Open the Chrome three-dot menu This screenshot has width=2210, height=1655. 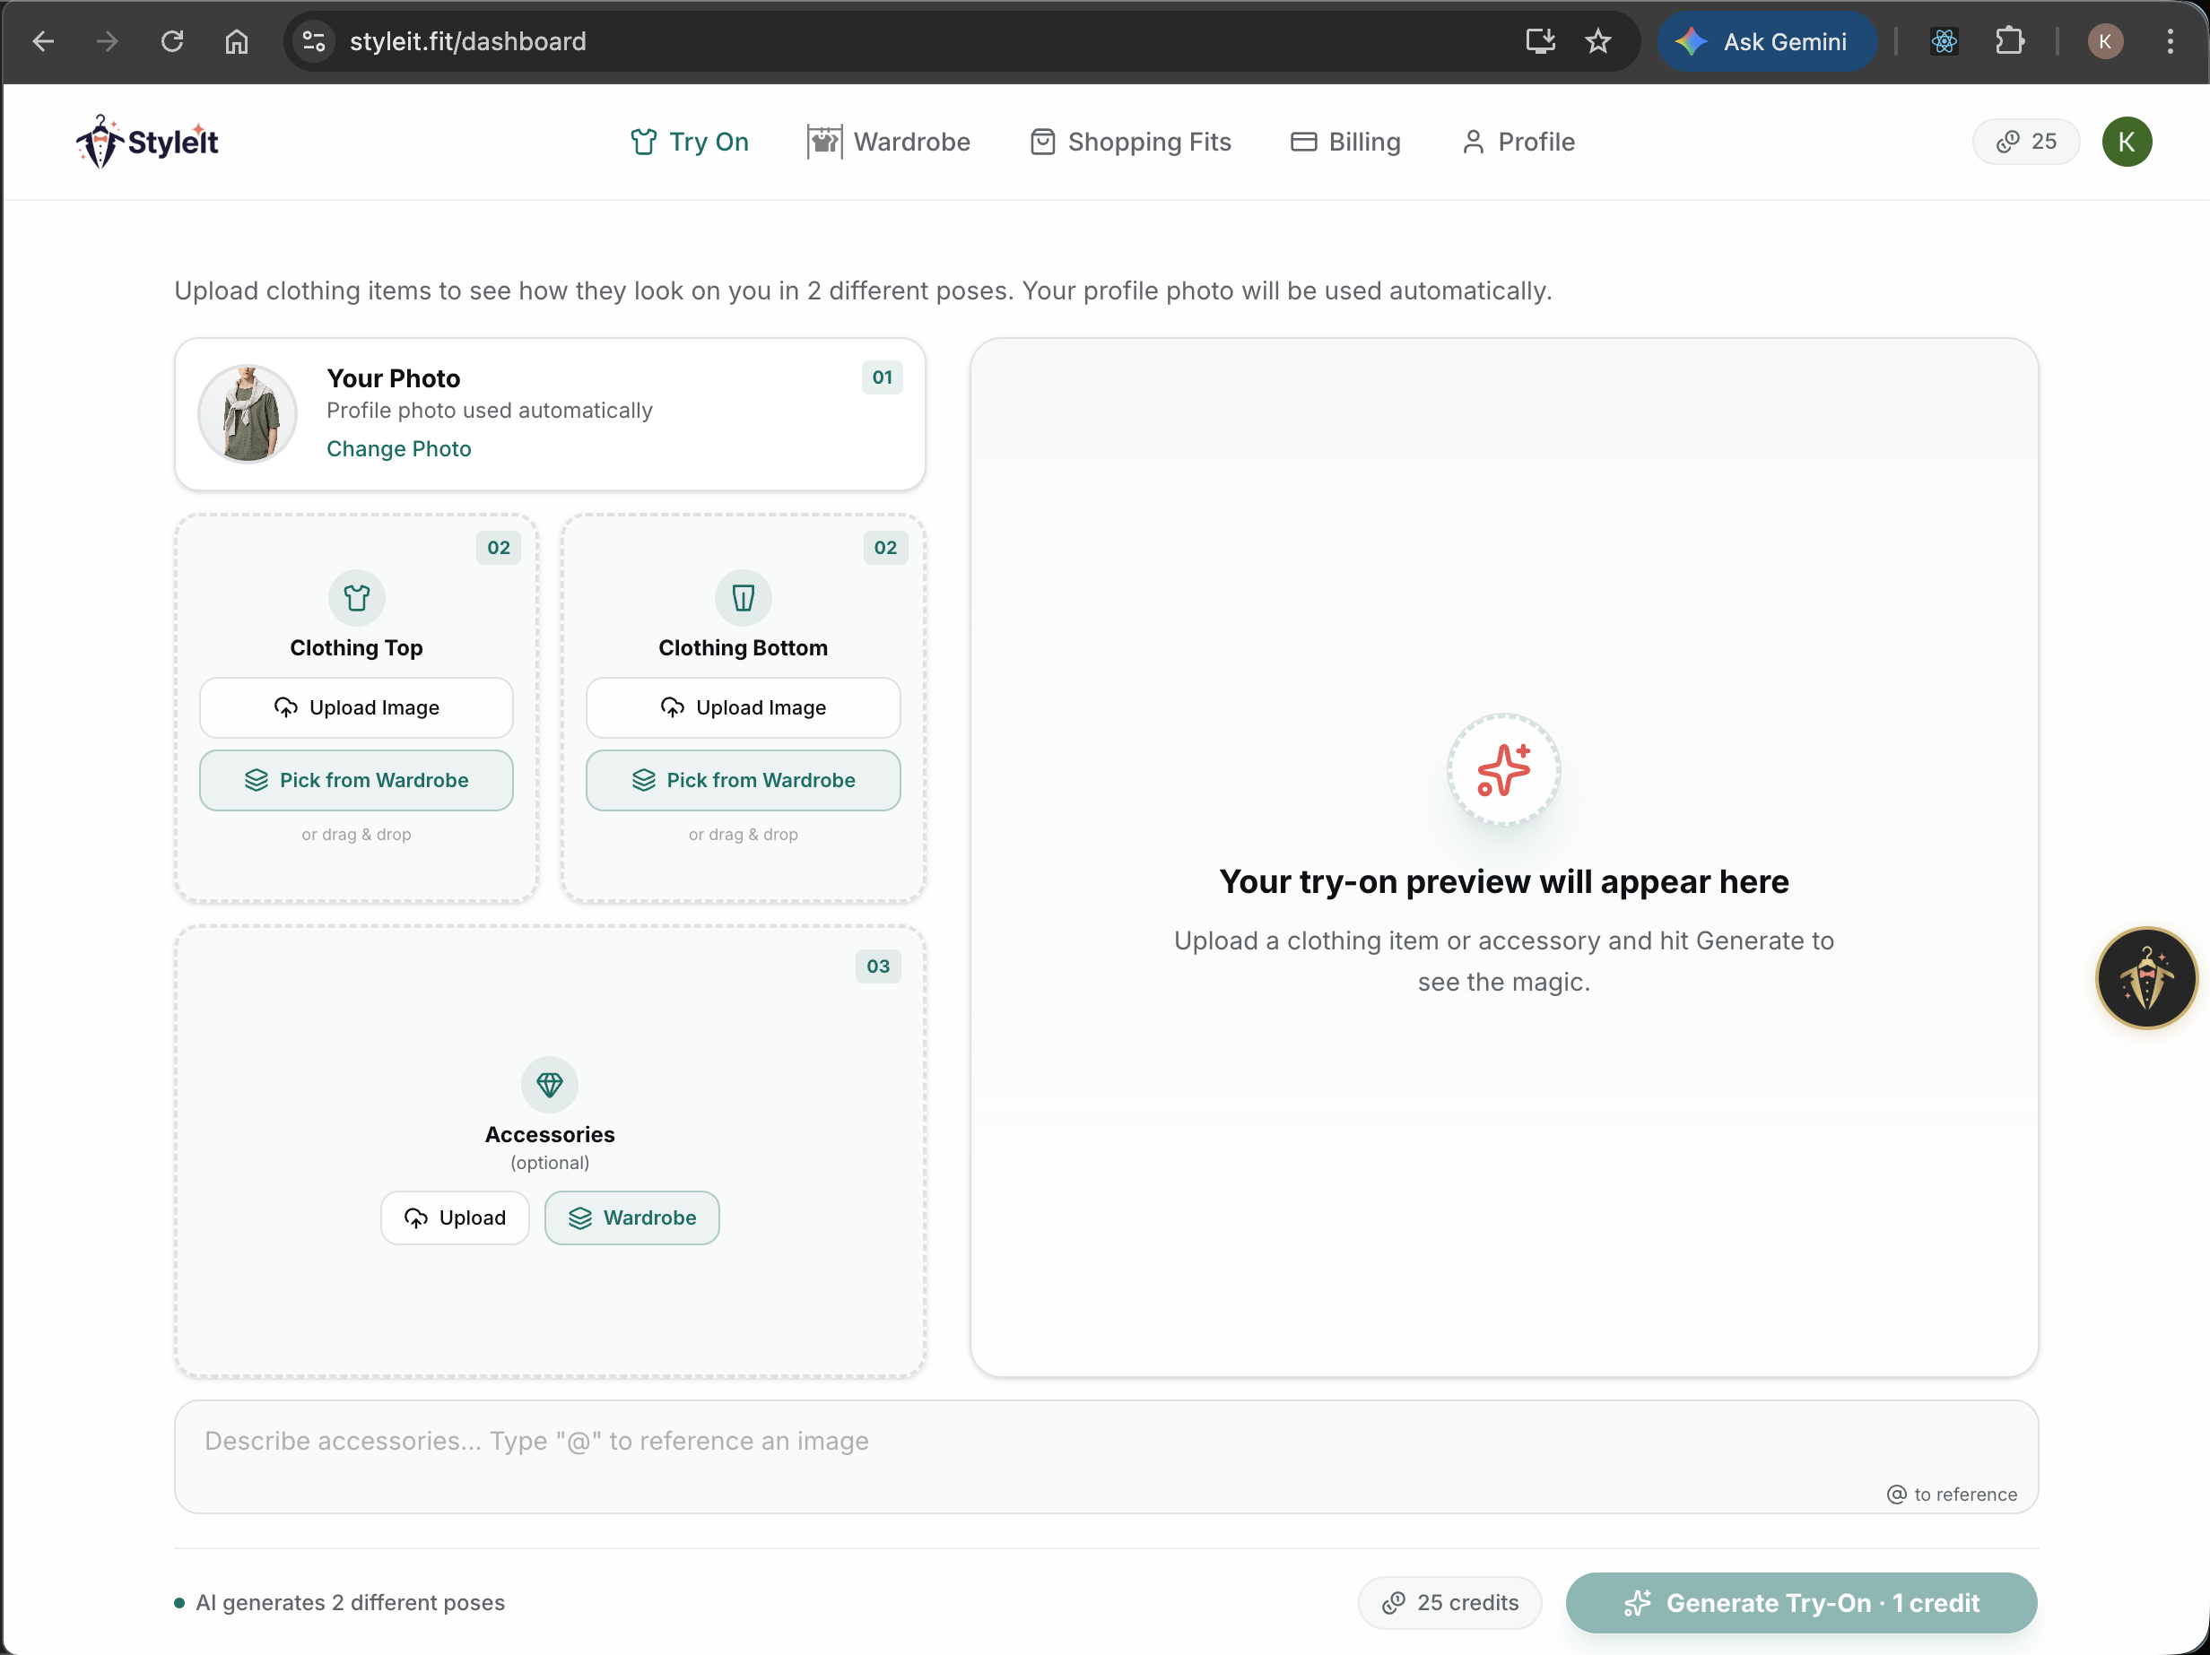click(2170, 41)
